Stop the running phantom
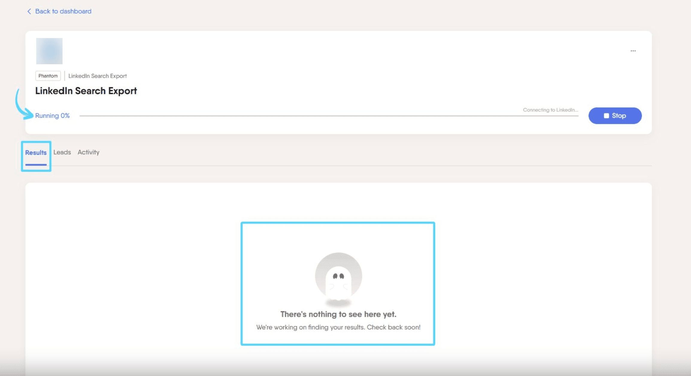The width and height of the screenshot is (691, 376). 615,116
